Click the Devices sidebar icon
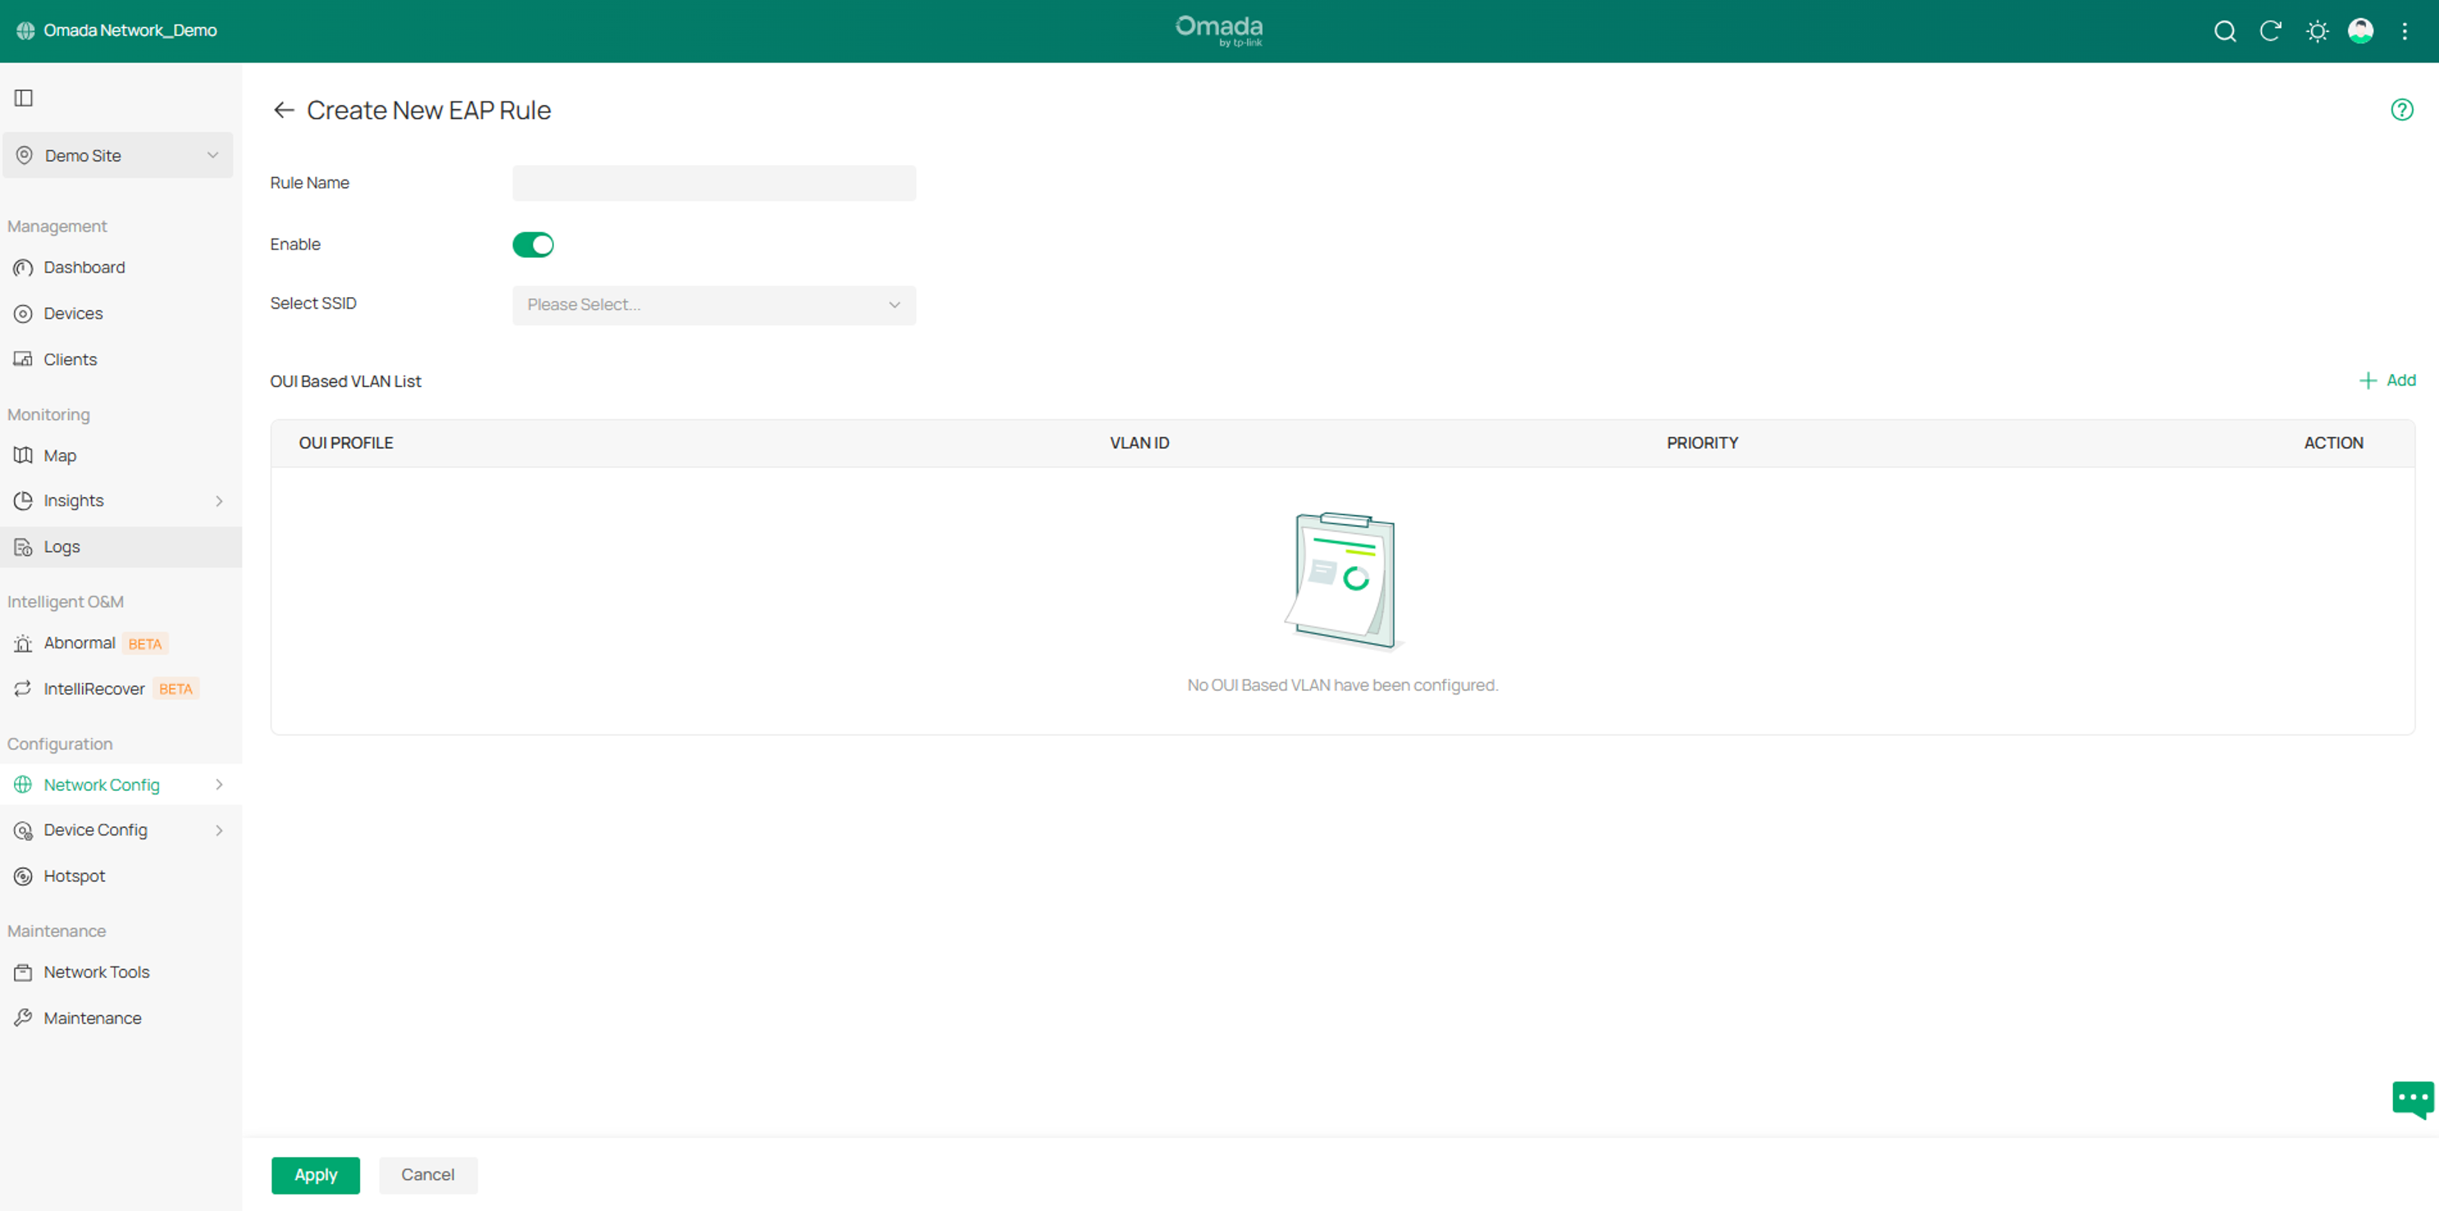2439x1211 pixels. (23, 313)
